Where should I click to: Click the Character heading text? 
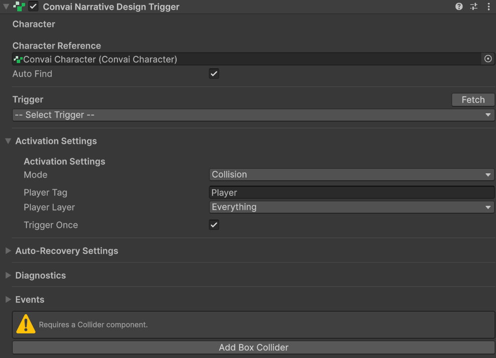pyautogui.click(x=33, y=24)
